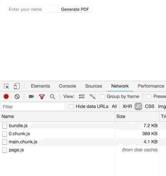Enable Group by frame checkbox
Screen dimensions: 166x176
[102, 96]
